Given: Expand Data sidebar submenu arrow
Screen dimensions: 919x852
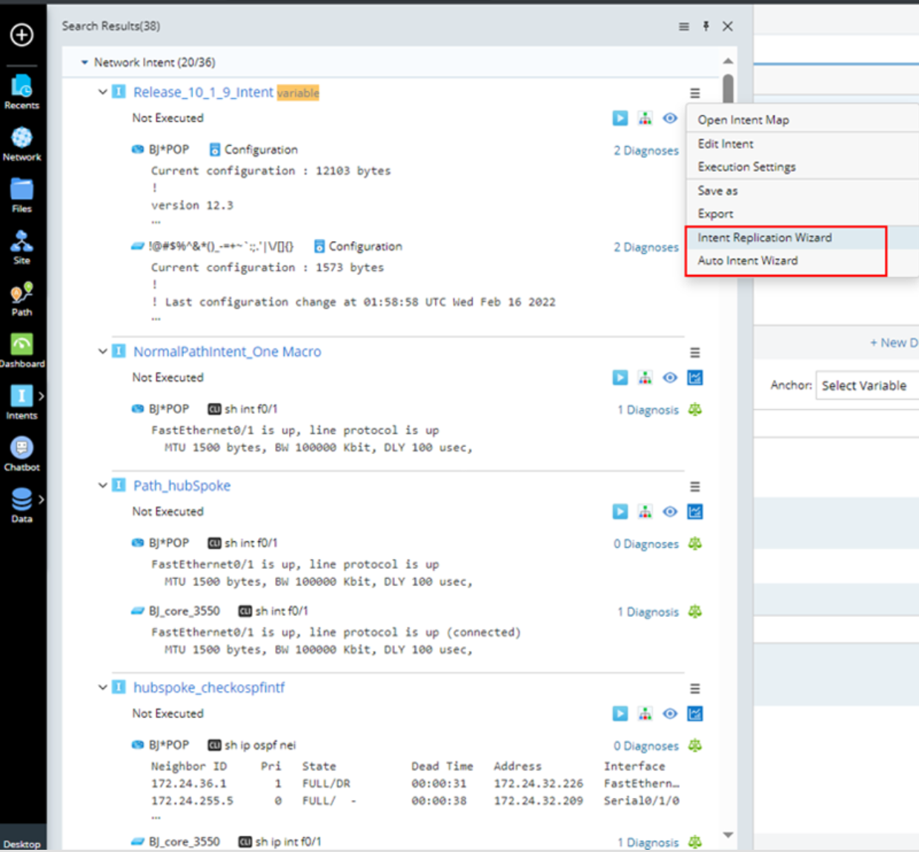Looking at the screenshot, I should [41, 499].
